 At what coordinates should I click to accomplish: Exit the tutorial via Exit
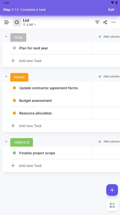(x=111, y=10)
